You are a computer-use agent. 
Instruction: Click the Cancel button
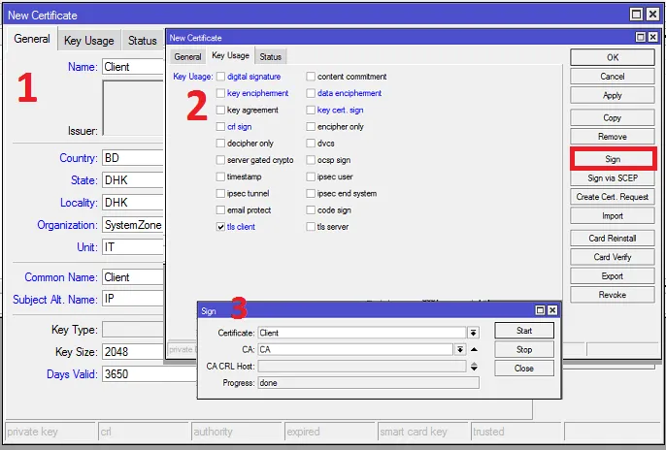pos(612,77)
